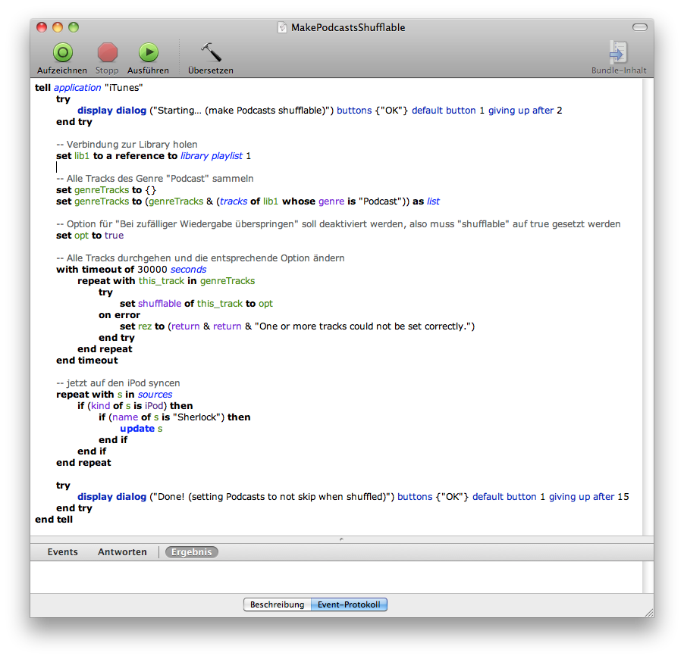This screenshot has width=684, height=659.
Task: Click the 'set rez to' error message line
Action: coord(297,326)
